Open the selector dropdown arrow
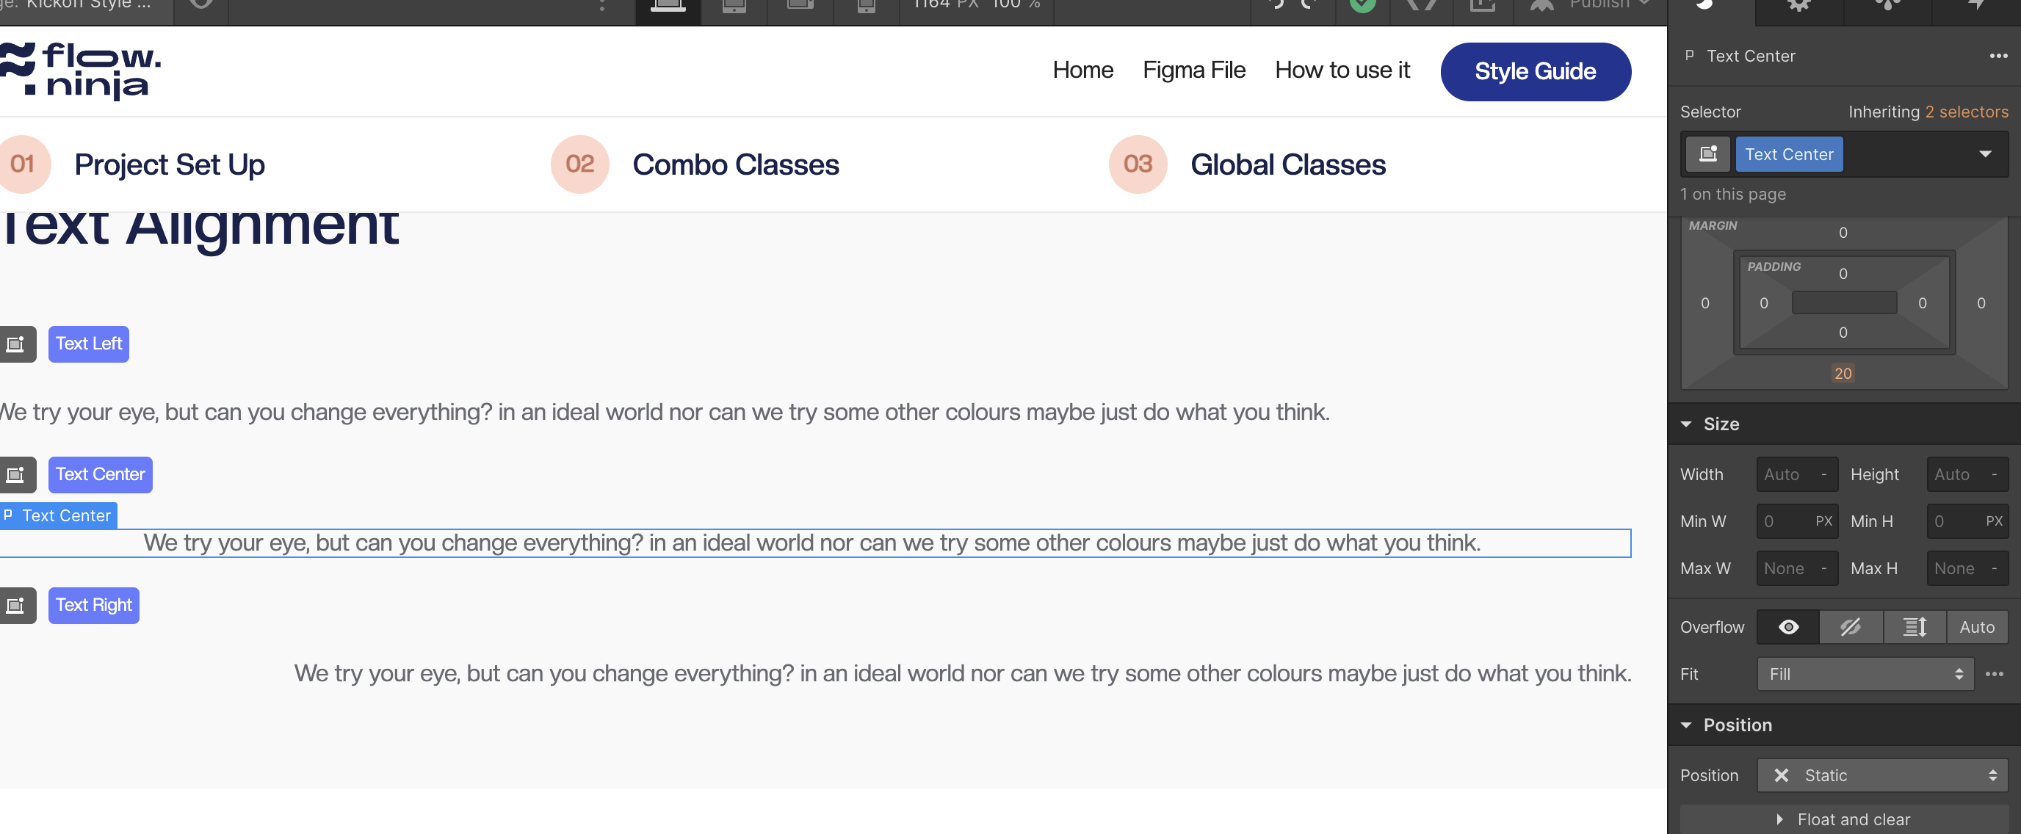The height and width of the screenshot is (834, 2021). point(1985,153)
